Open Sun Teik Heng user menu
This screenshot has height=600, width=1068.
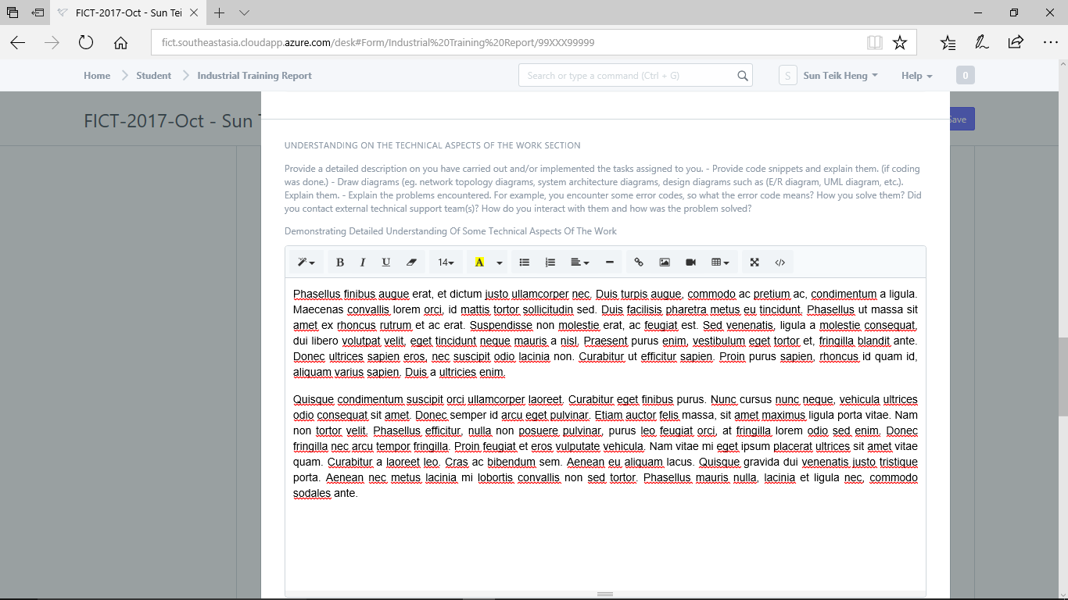tap(840, 76)
